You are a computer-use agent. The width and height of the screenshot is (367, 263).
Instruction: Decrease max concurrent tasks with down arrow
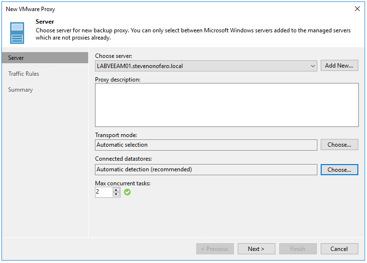pos(116,194)
